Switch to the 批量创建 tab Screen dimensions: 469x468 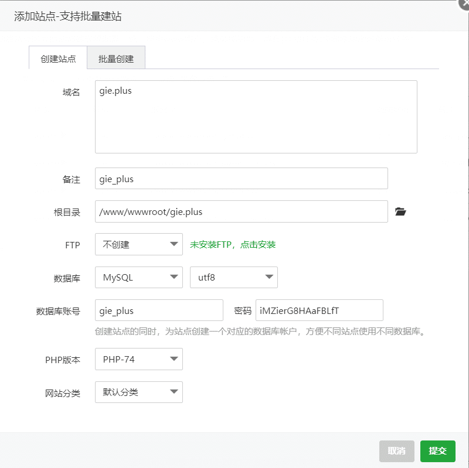pos(116,57)
